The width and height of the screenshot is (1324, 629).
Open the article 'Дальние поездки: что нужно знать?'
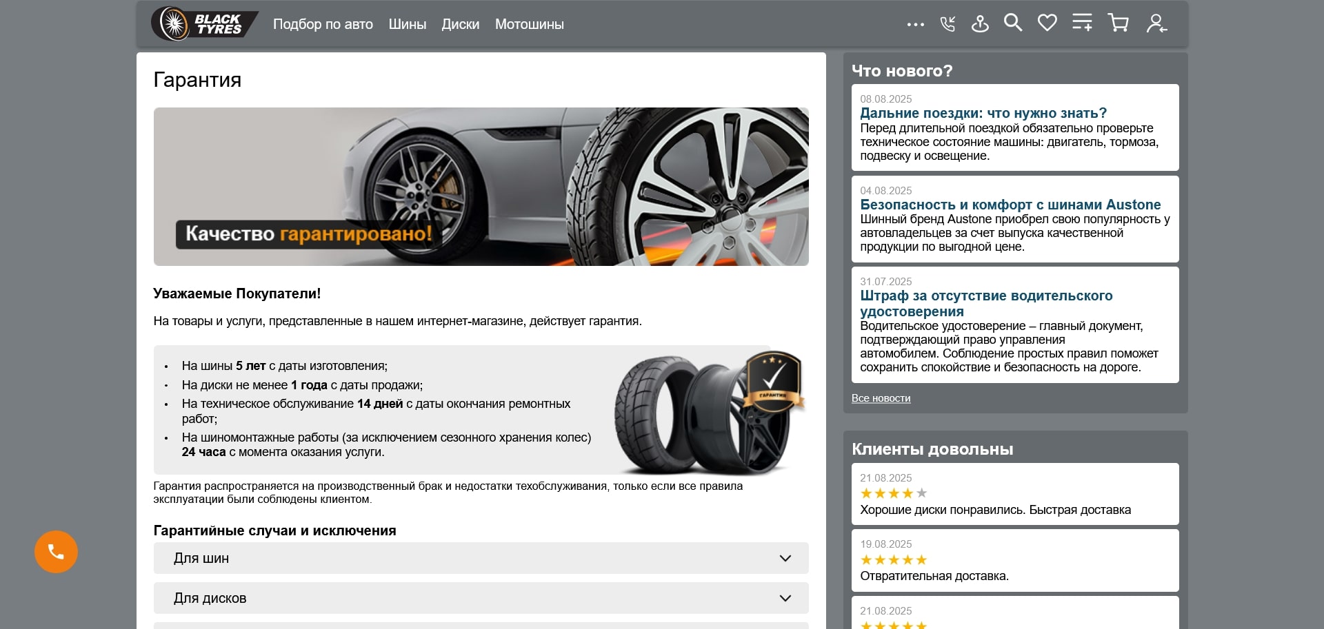click(983, 113)
